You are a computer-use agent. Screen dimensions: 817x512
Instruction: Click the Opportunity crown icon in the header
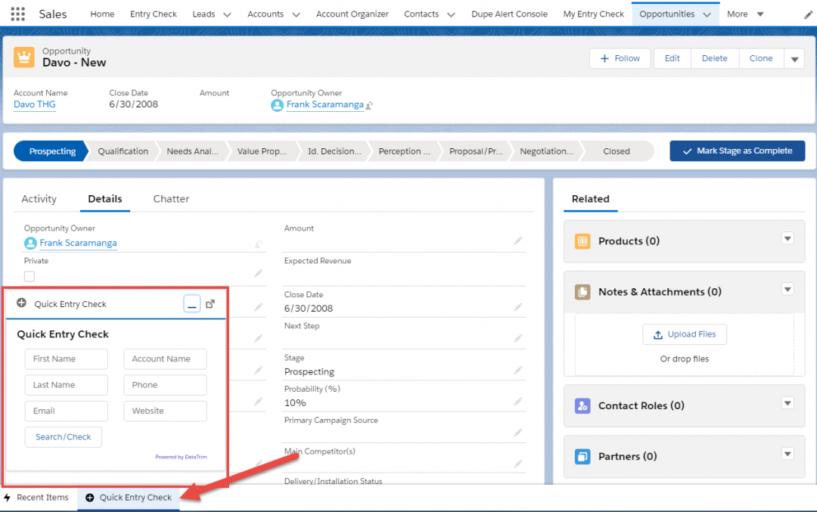pyautogui.click(x=22, y=57)
